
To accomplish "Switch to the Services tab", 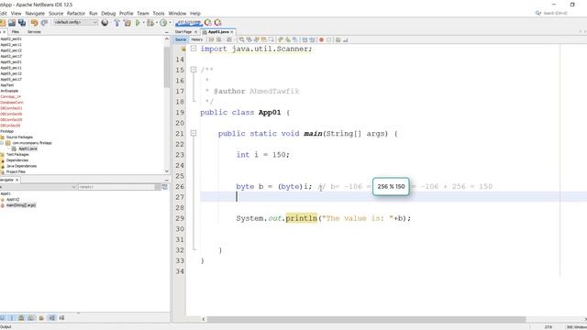I will point(34,32).
